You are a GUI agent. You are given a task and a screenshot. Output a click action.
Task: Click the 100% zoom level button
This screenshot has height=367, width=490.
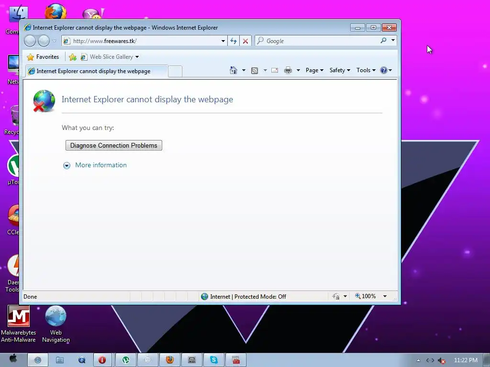tap(365, 296)
